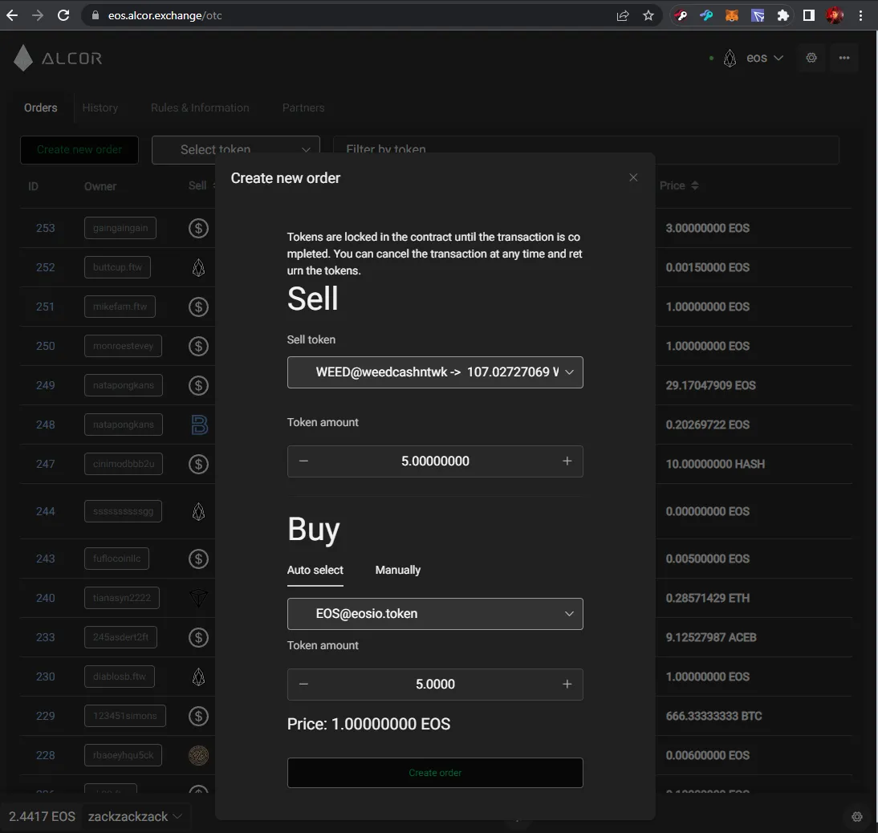The width and height of the screenshot is (878, 833).
Task: Open owner mikefam.ftw on order 251
Action: click(x=120, y=307)
